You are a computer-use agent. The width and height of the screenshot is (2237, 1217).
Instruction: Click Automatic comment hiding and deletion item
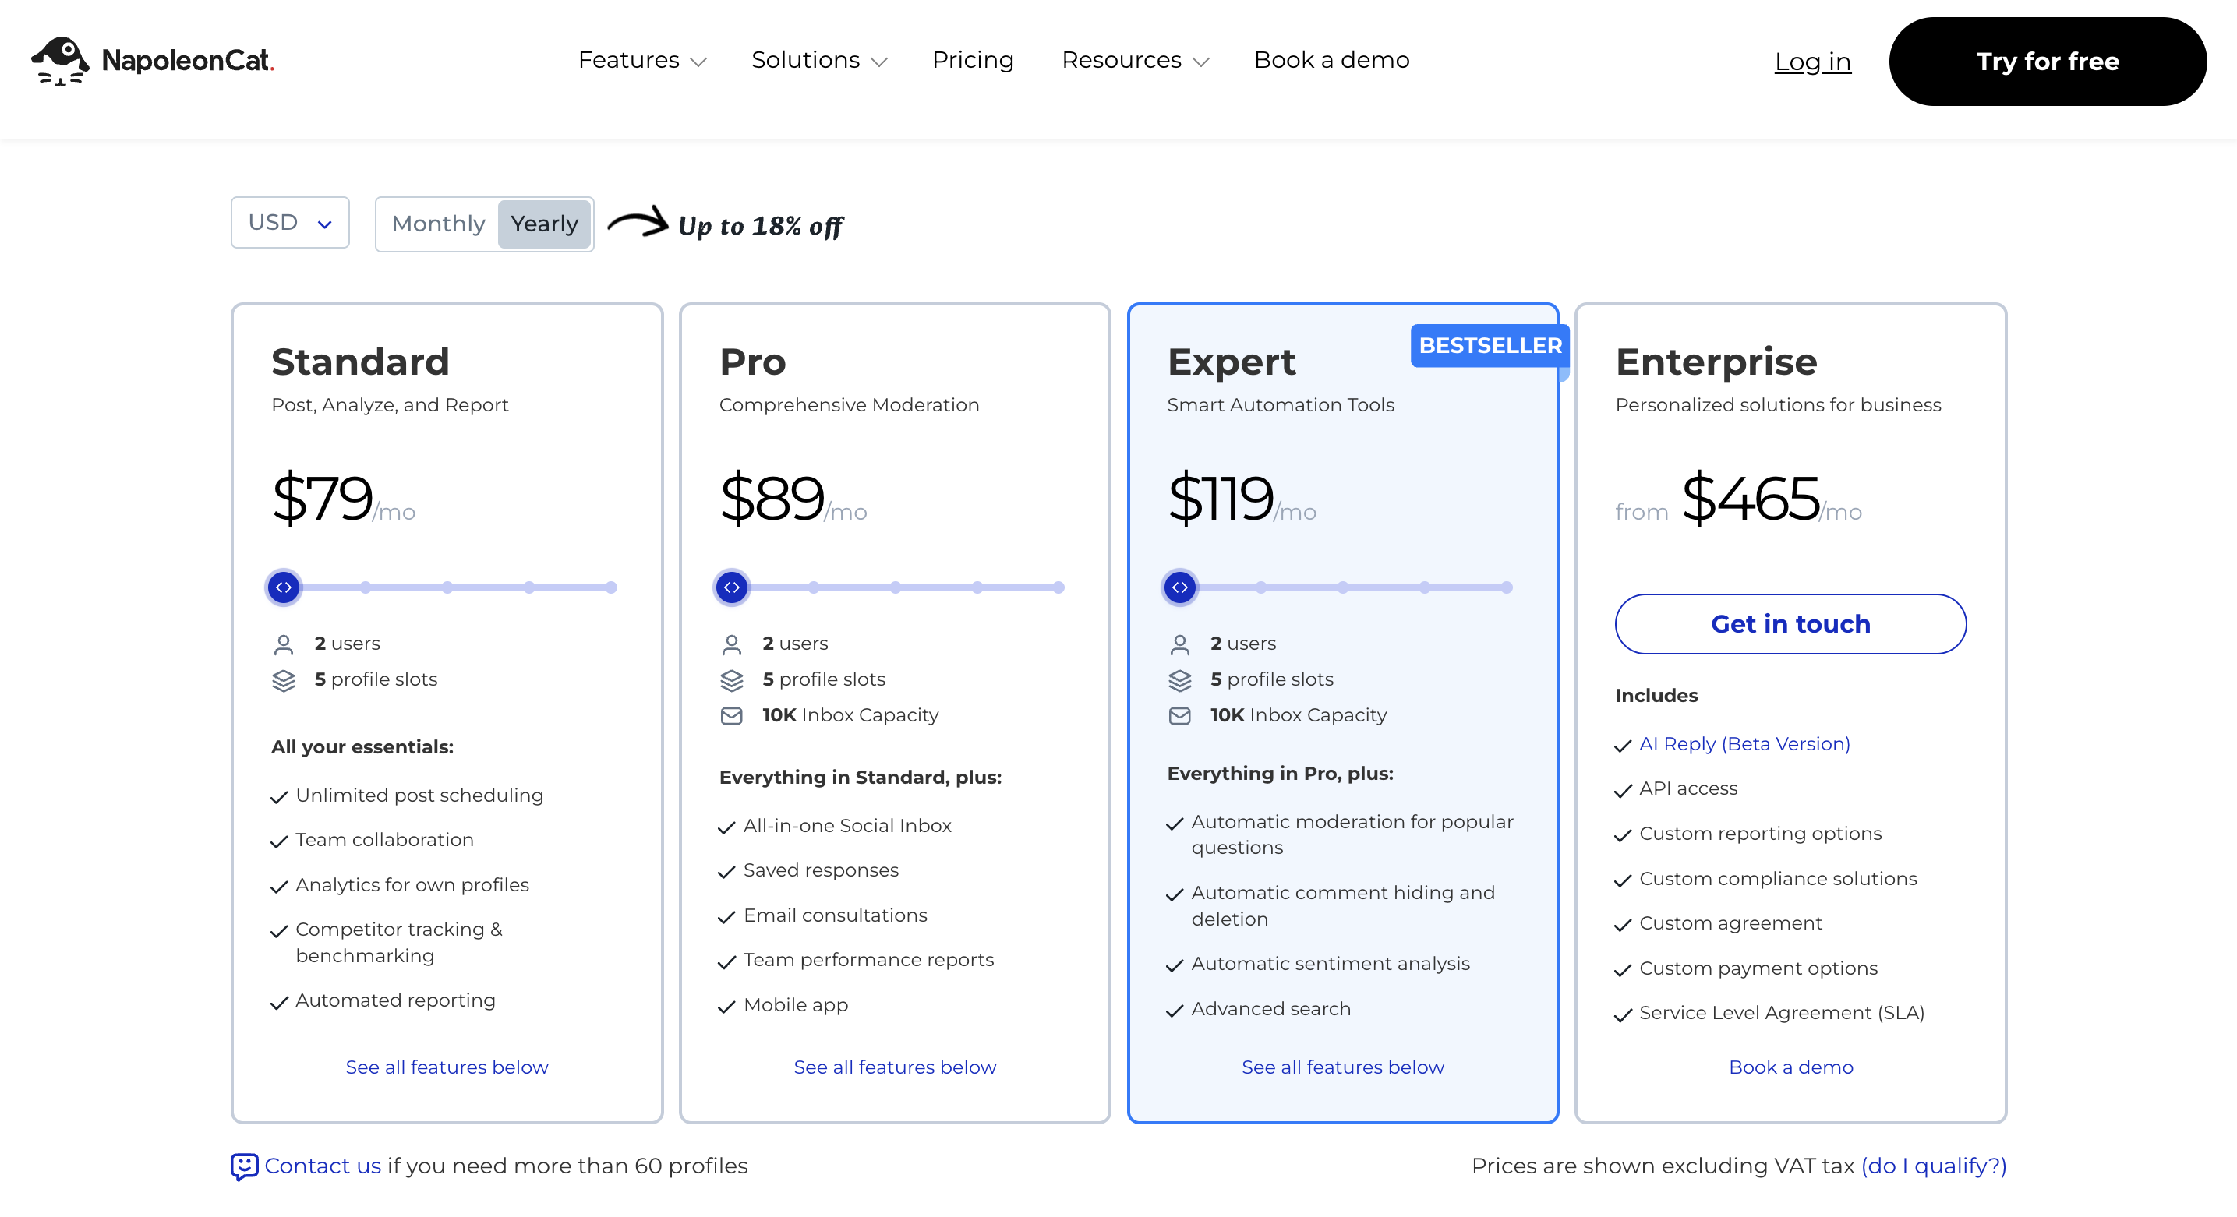click(1342, 905)
